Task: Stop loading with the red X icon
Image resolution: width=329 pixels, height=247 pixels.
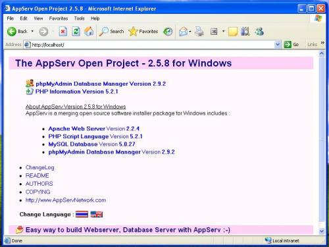Action: point(63,32)
